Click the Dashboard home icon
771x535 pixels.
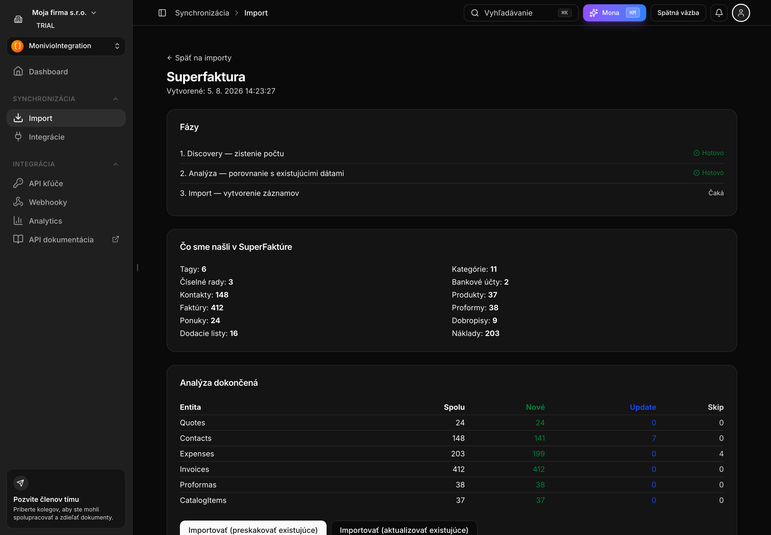point(18,71)
